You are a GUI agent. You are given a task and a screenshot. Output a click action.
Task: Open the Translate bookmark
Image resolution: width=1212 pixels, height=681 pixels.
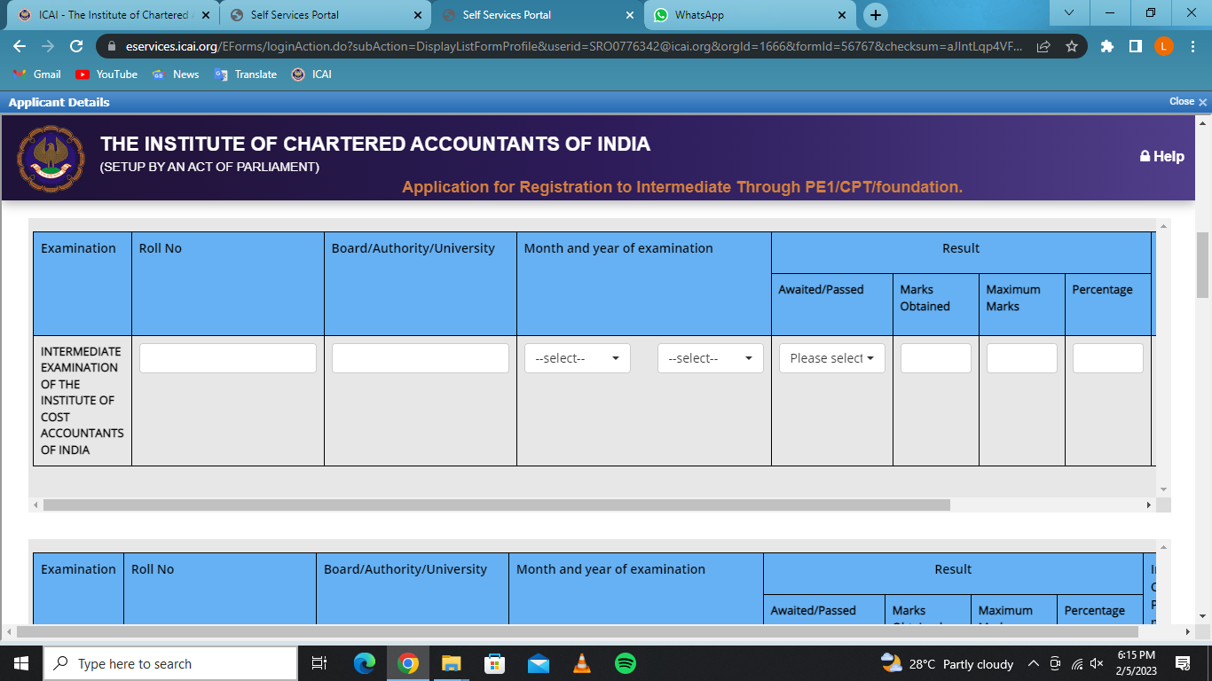(x=246, y=74)
